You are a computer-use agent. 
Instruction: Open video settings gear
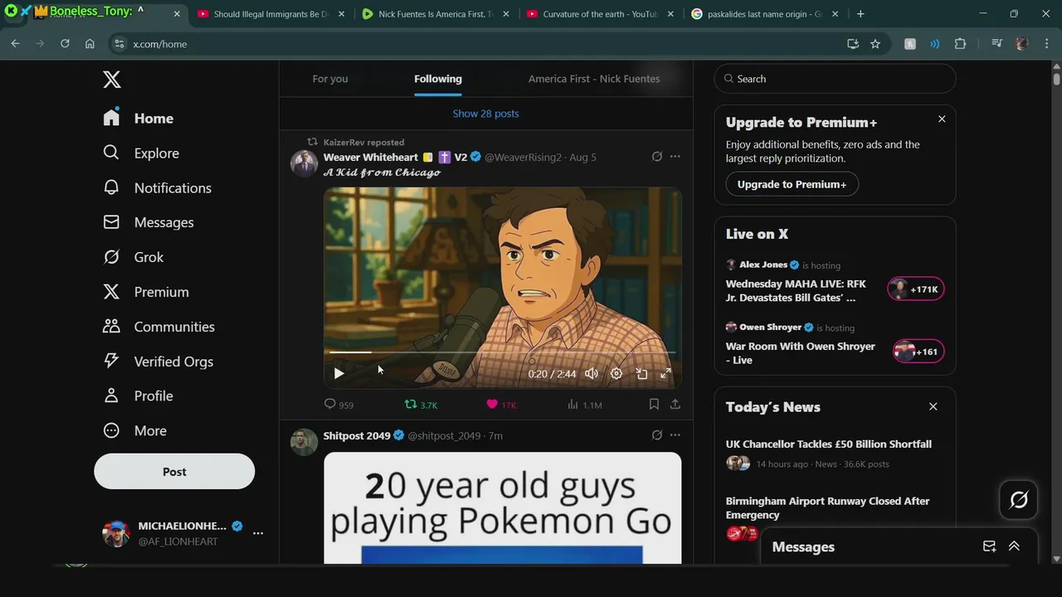point(616,374)
